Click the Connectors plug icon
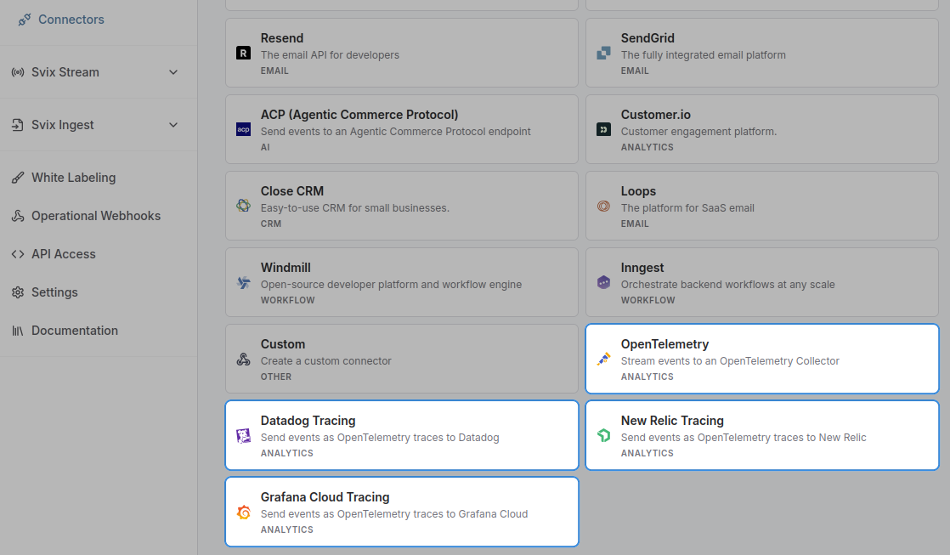The width and height of the screenshot is (950, 555). pyautogui.click(x=25, y=20)
